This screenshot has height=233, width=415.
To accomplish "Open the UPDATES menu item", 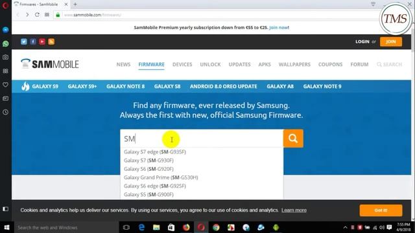I will click(x=239, y=65).
